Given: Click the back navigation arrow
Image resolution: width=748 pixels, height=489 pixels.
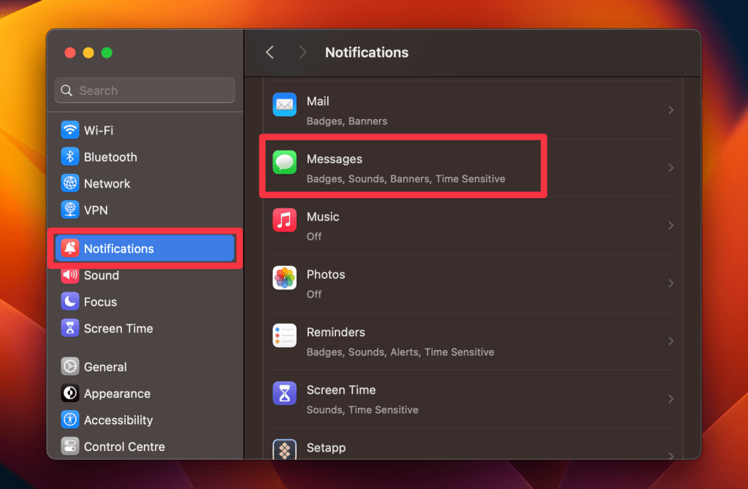Looking at the screenshot, I should pyautogui.click(x=270, y=53).
